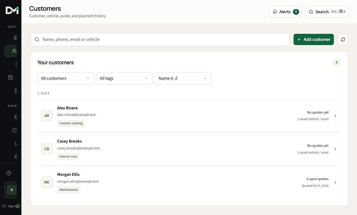
Task: Click Alex Rivera's No quotes yet text
Action: tap(318, 112)
